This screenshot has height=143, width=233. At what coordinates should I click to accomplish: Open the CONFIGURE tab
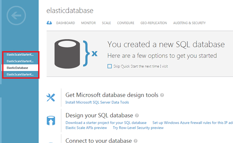click(x=125, y=23)
